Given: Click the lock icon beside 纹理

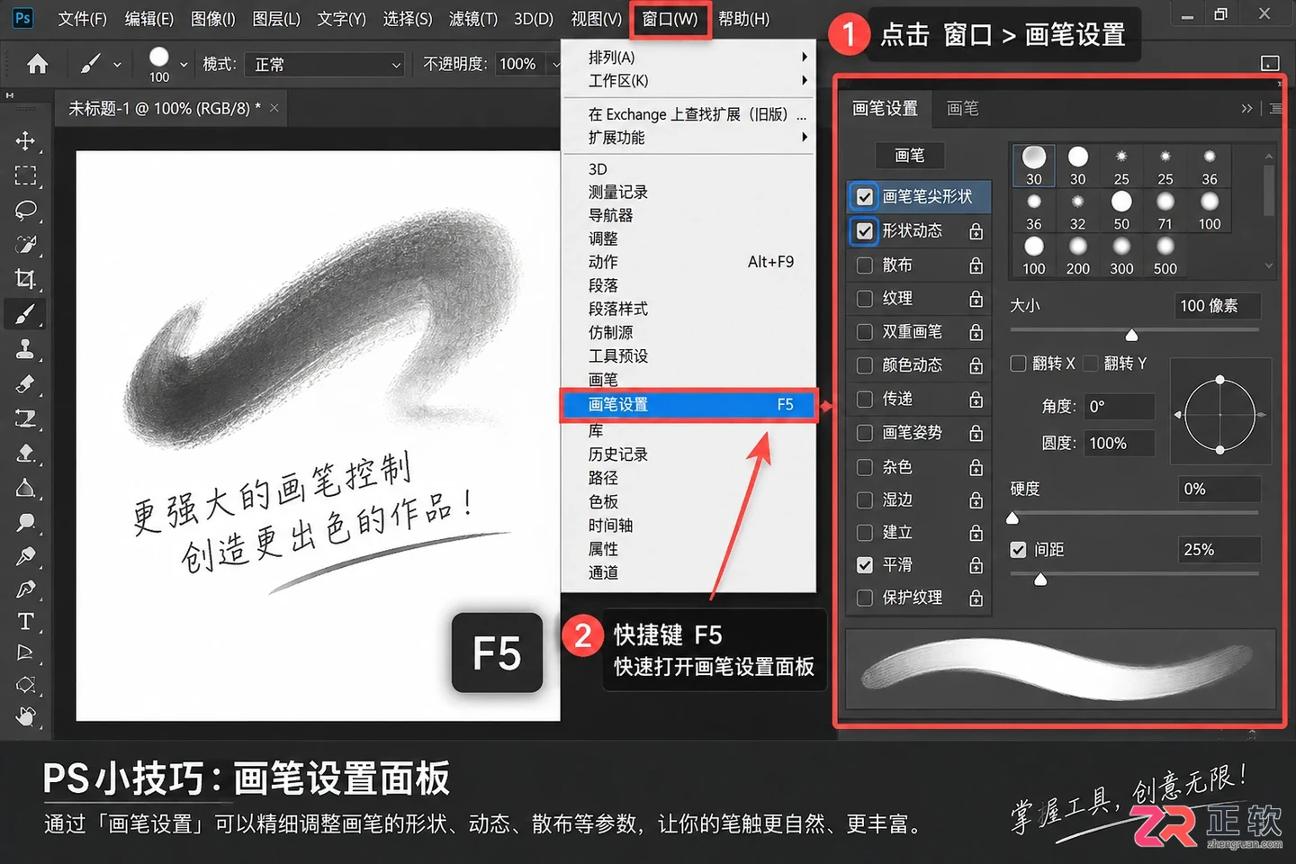Looking at the screenshot, I should click(976, 299).
